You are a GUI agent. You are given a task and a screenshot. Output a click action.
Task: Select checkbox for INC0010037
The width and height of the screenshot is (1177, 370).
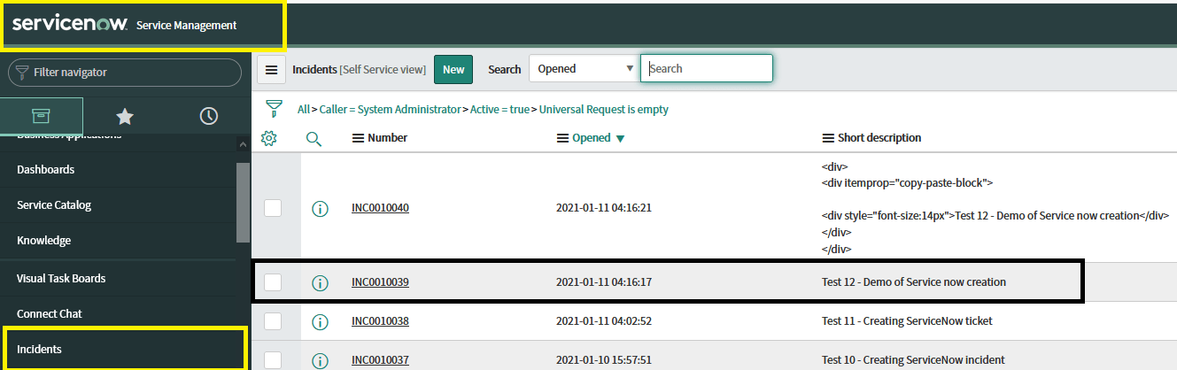[x=273, y=359]
